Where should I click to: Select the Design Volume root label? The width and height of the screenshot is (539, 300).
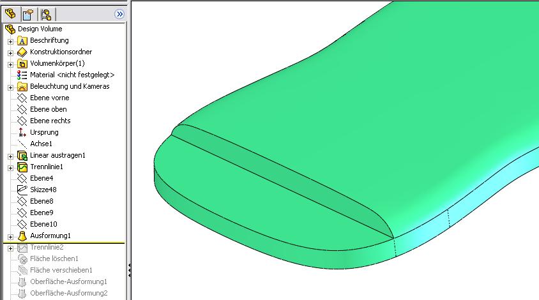(40, 29)
